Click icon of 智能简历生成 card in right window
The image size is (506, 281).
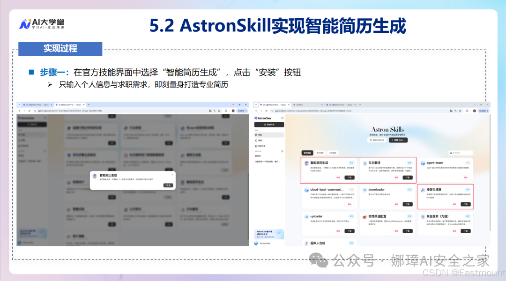(x=306, y=163)
